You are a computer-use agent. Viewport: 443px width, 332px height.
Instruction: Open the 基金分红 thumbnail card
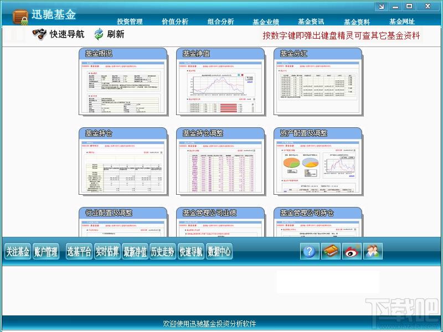pos(318,81)
